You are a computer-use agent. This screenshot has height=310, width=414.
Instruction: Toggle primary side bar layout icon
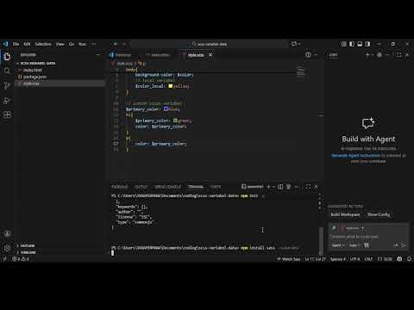tap(352, 44)
